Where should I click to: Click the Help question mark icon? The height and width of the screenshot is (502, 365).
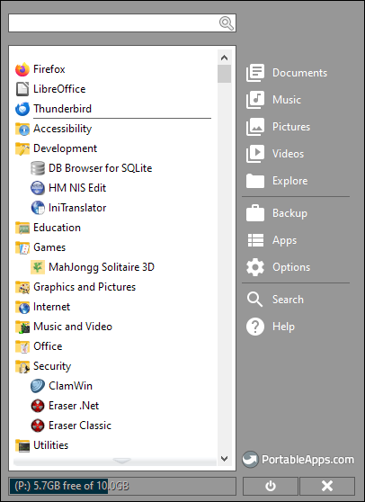(255, 327)
